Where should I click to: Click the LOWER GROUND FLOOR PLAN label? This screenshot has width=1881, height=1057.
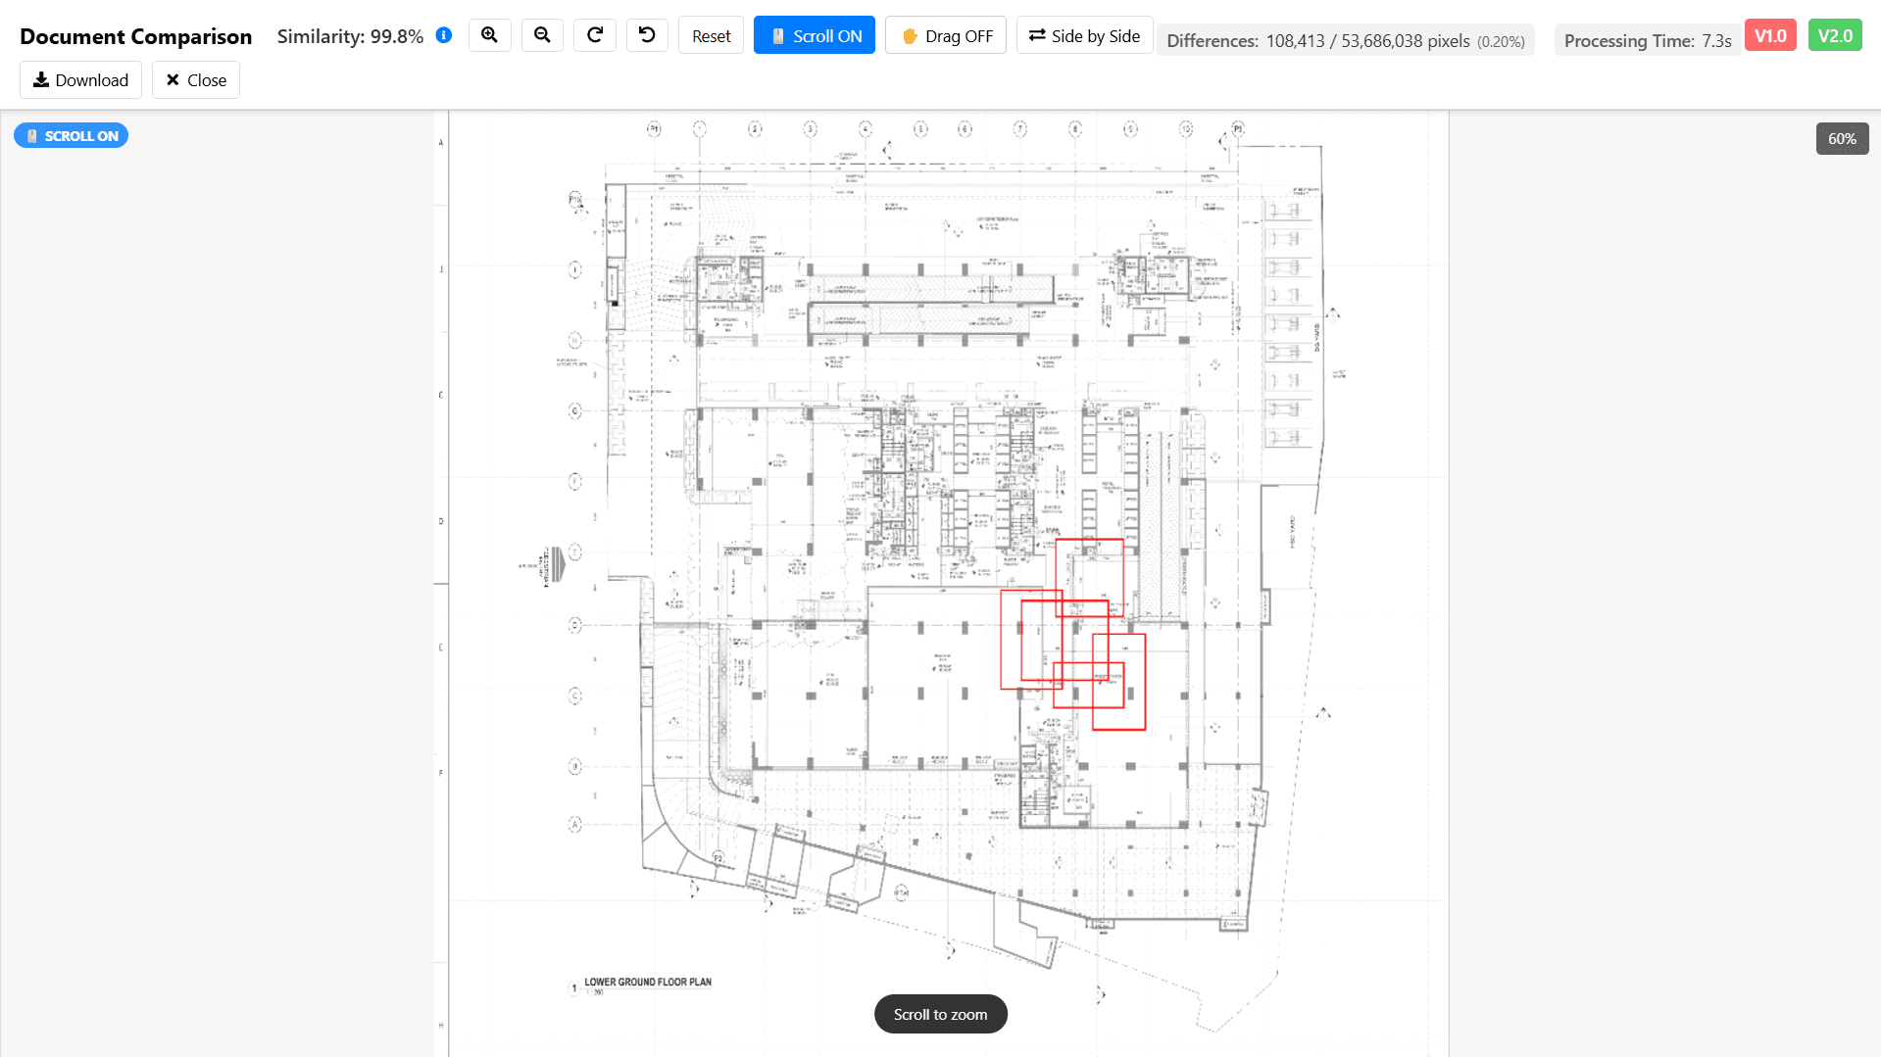point(648,982)
